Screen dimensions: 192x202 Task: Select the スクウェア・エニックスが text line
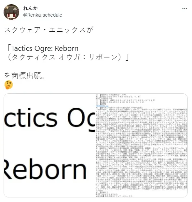(x=49, y=30)
